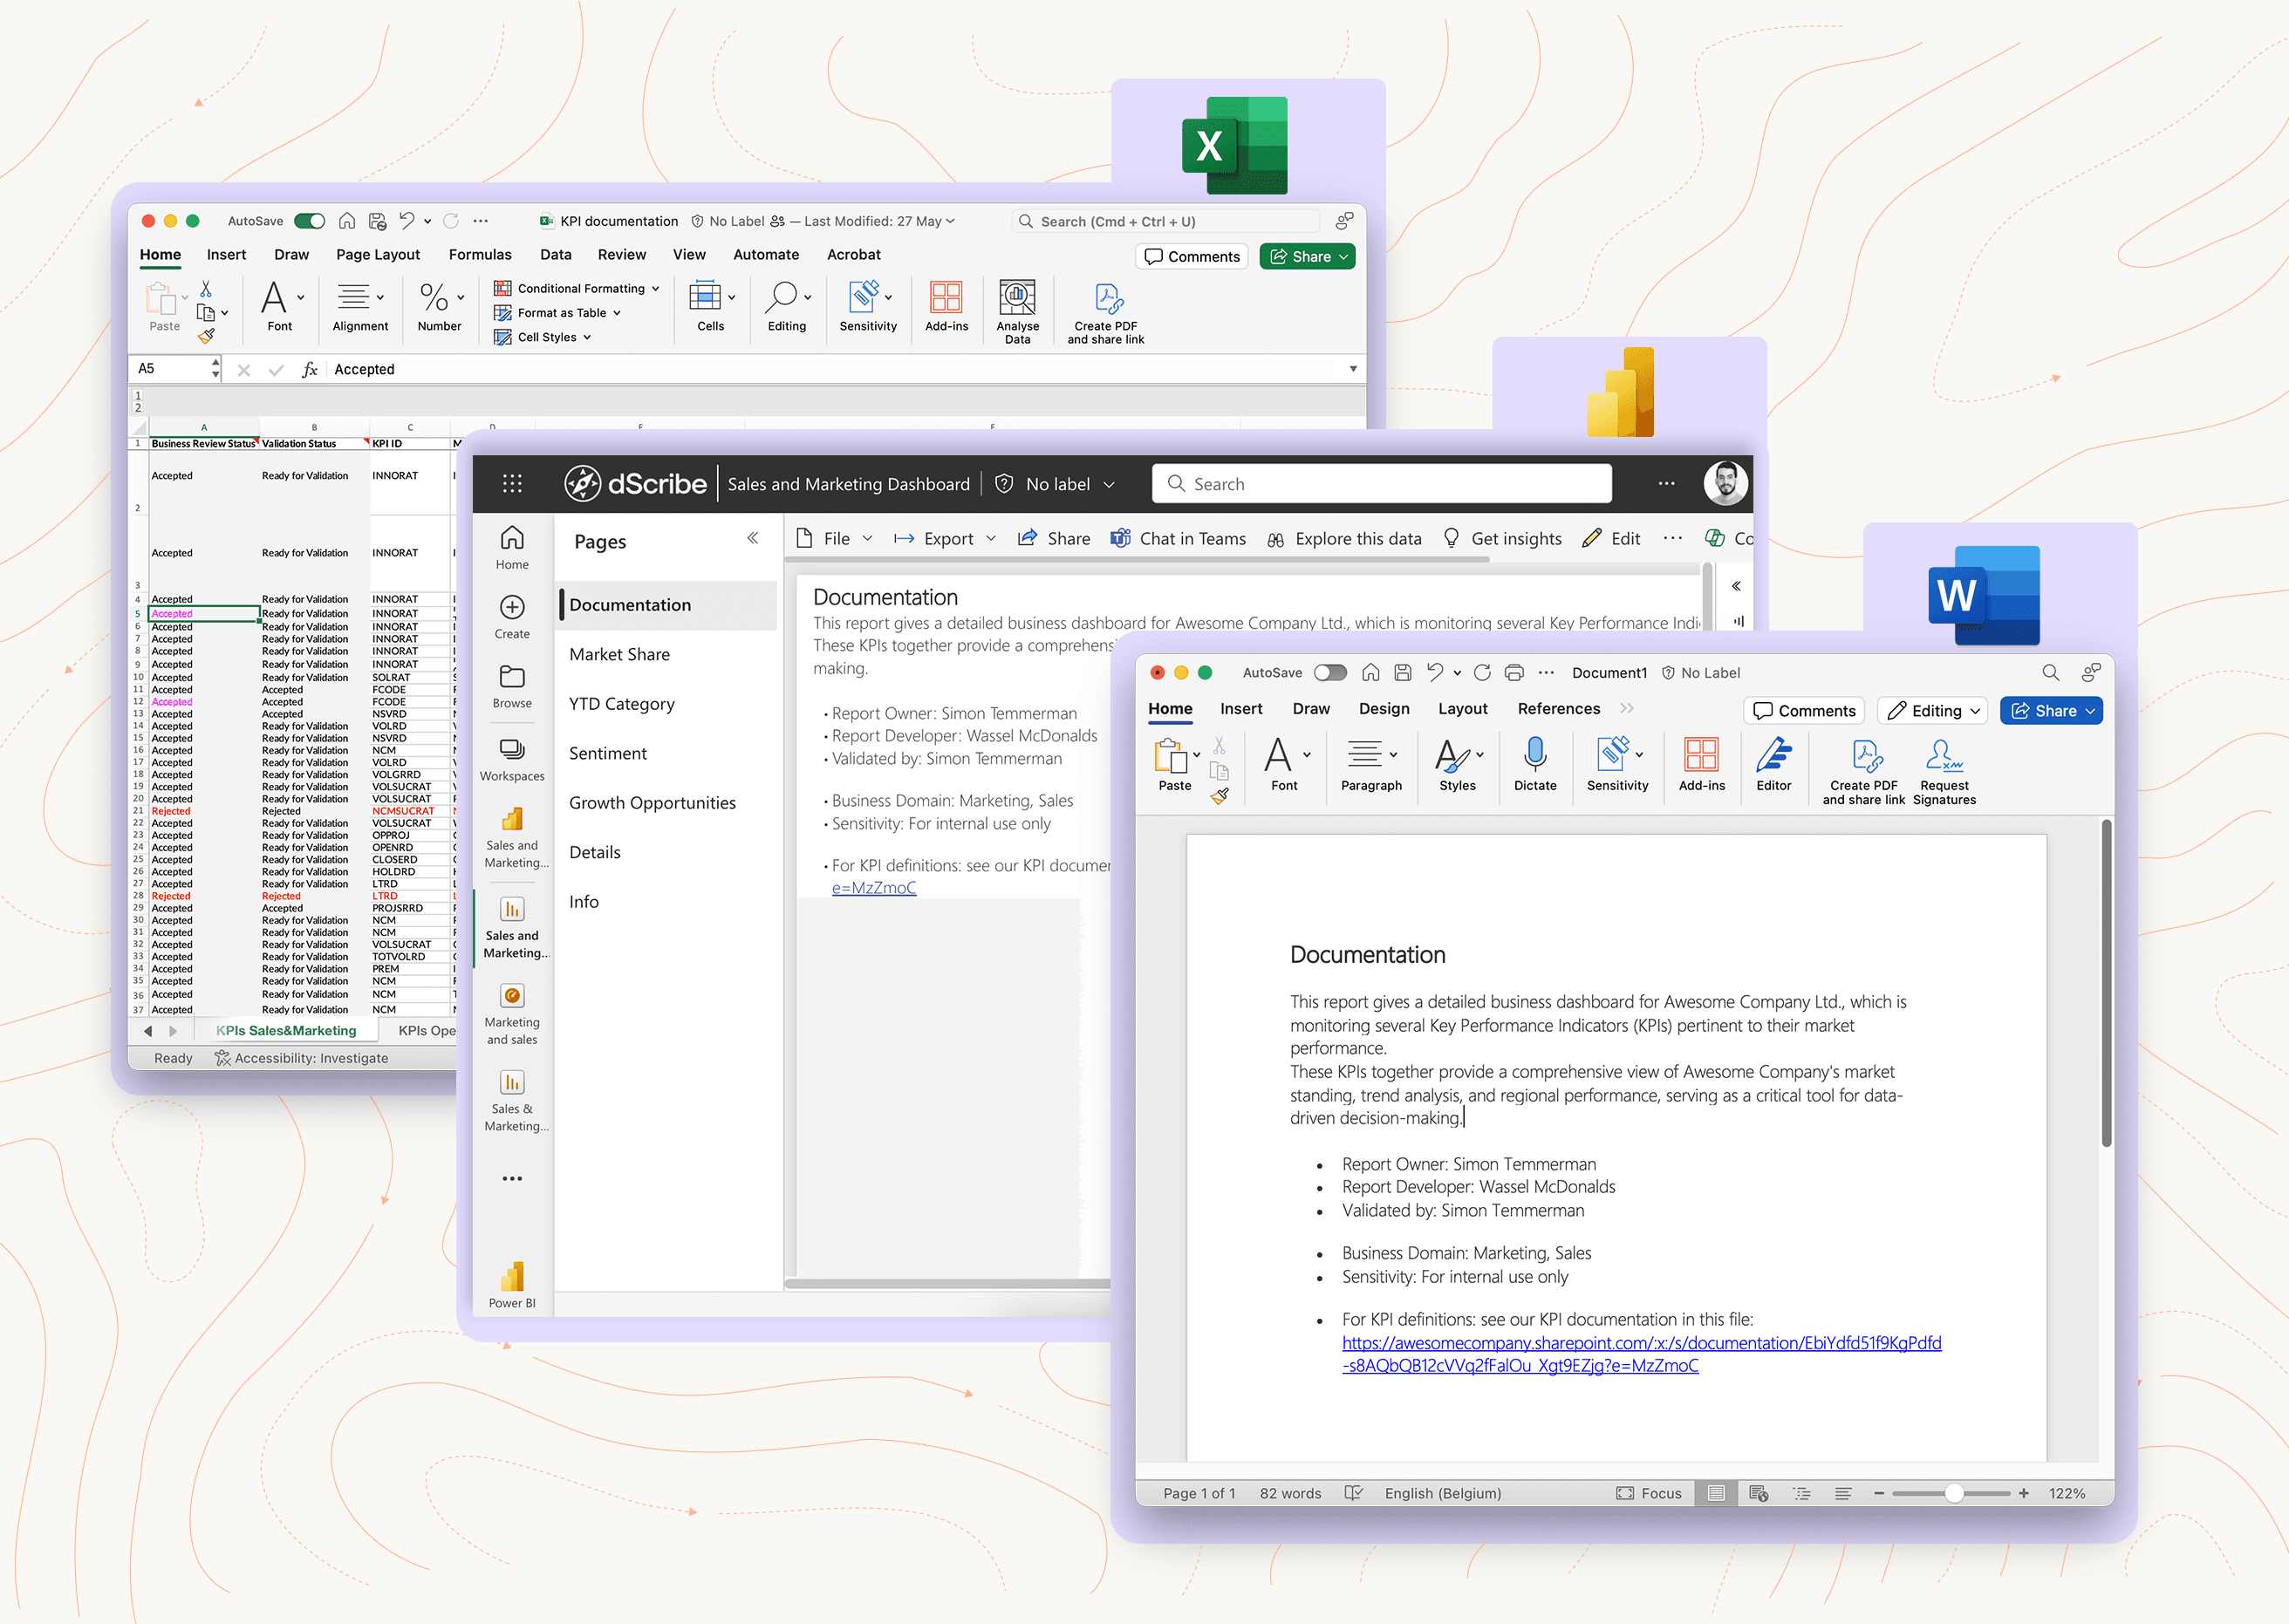Click the Create icon in Power BI sidebar
This screenshot has width=2289, height=1624.
click(512, 607)
